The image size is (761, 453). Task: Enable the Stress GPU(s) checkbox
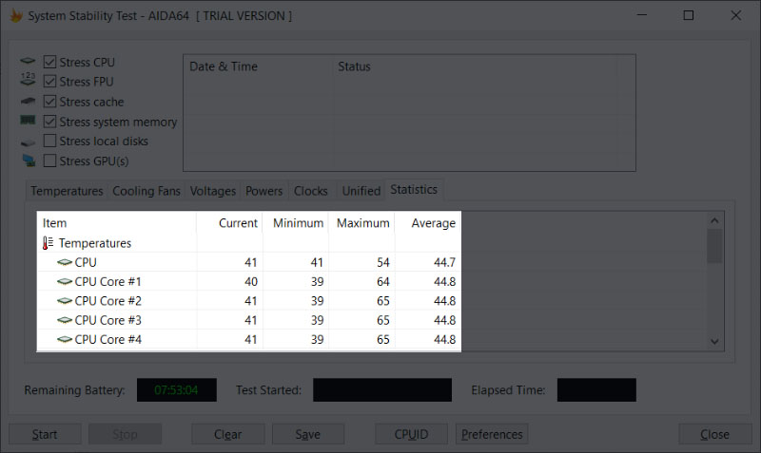(x=49, y=160)
